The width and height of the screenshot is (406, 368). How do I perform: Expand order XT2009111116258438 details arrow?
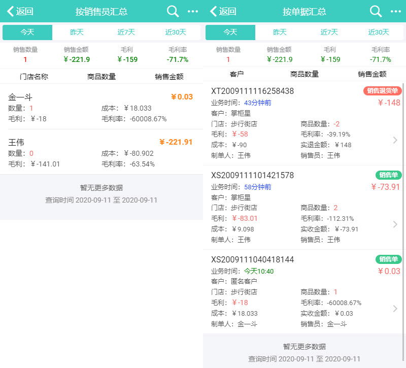click(x=395, y=140)
